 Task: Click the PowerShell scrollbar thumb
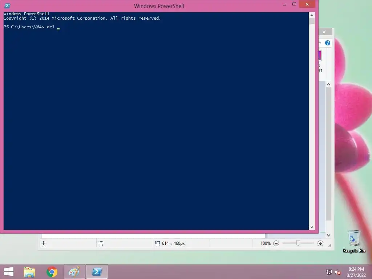(312, 21)
